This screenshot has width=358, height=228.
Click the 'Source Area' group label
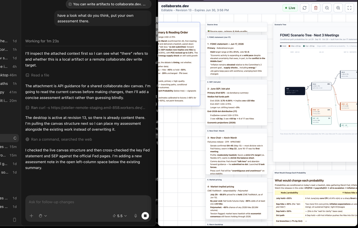(x=212, y=25)
